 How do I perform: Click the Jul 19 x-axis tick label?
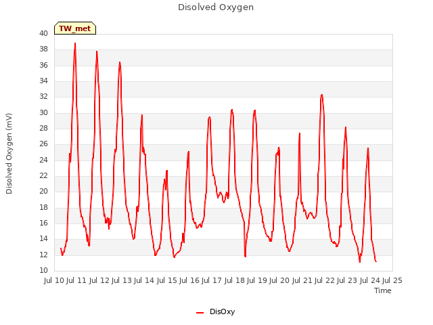coord(257,280)
